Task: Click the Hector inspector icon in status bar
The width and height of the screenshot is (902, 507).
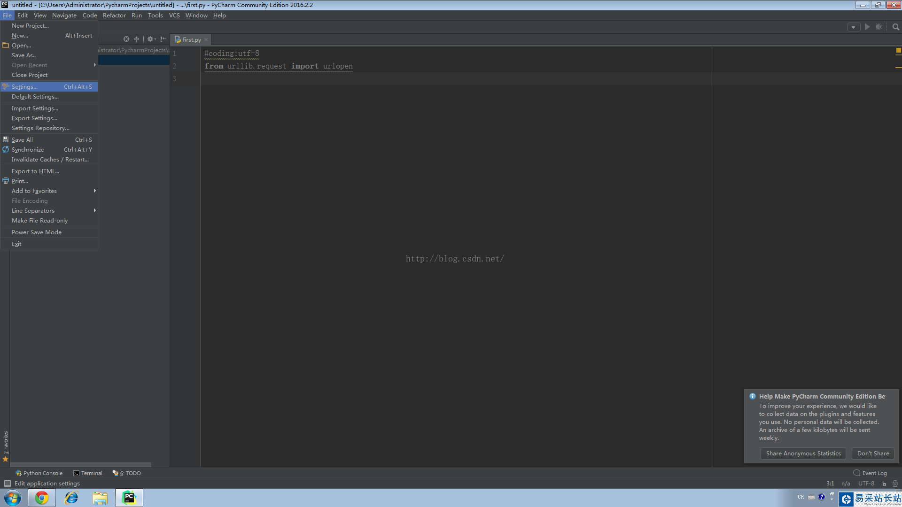Action: (895, 484)
